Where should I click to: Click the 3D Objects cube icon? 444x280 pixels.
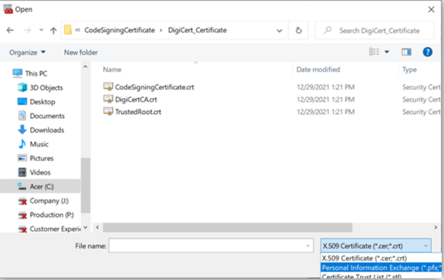tap(22, 88)
